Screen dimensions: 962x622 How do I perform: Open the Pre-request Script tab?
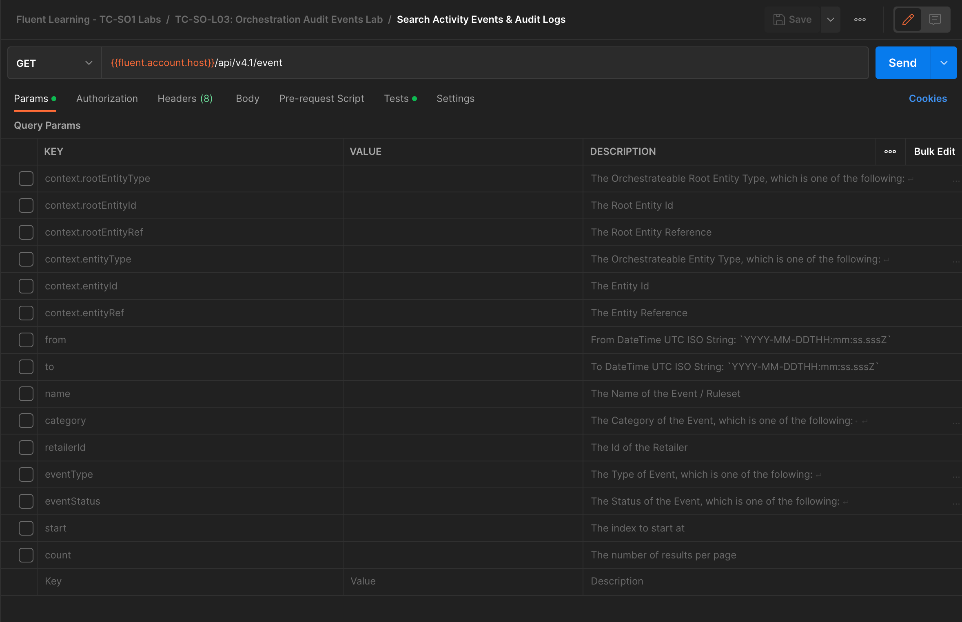click(x=321, y=99)
